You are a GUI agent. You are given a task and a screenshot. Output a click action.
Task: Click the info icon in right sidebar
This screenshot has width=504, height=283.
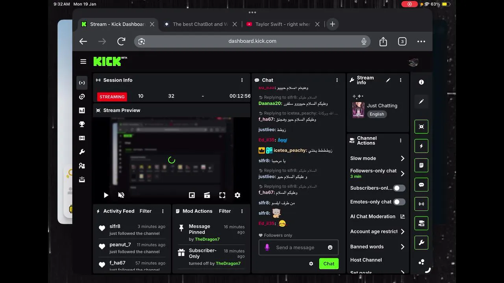coord(421,82)
